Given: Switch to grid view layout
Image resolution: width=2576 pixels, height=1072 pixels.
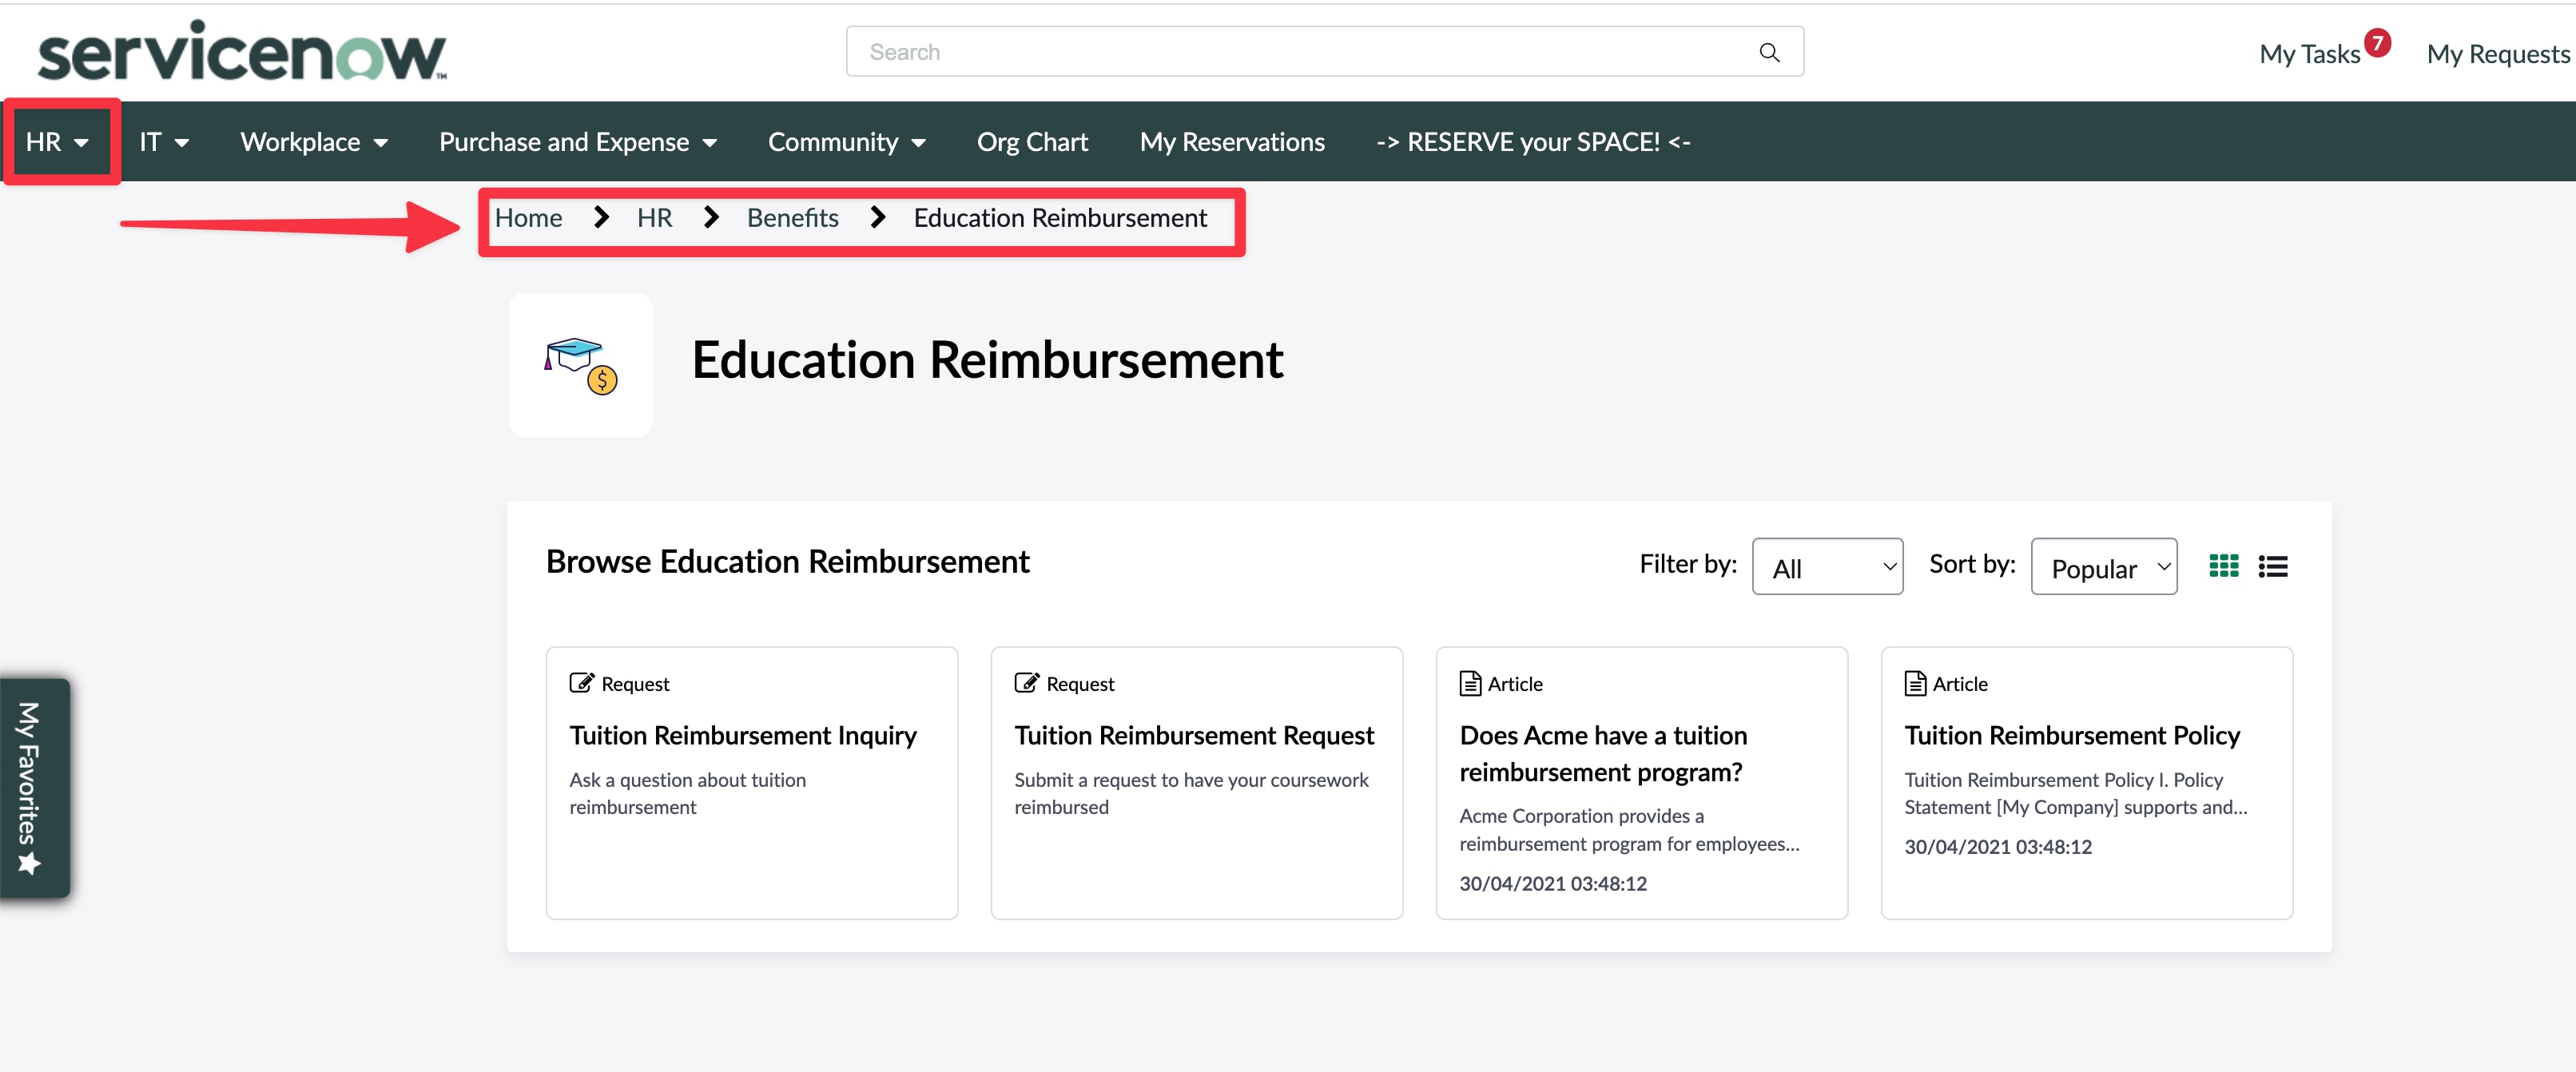Looking at the screenshot, I should pyautogui.click(x=2223, y=565).
